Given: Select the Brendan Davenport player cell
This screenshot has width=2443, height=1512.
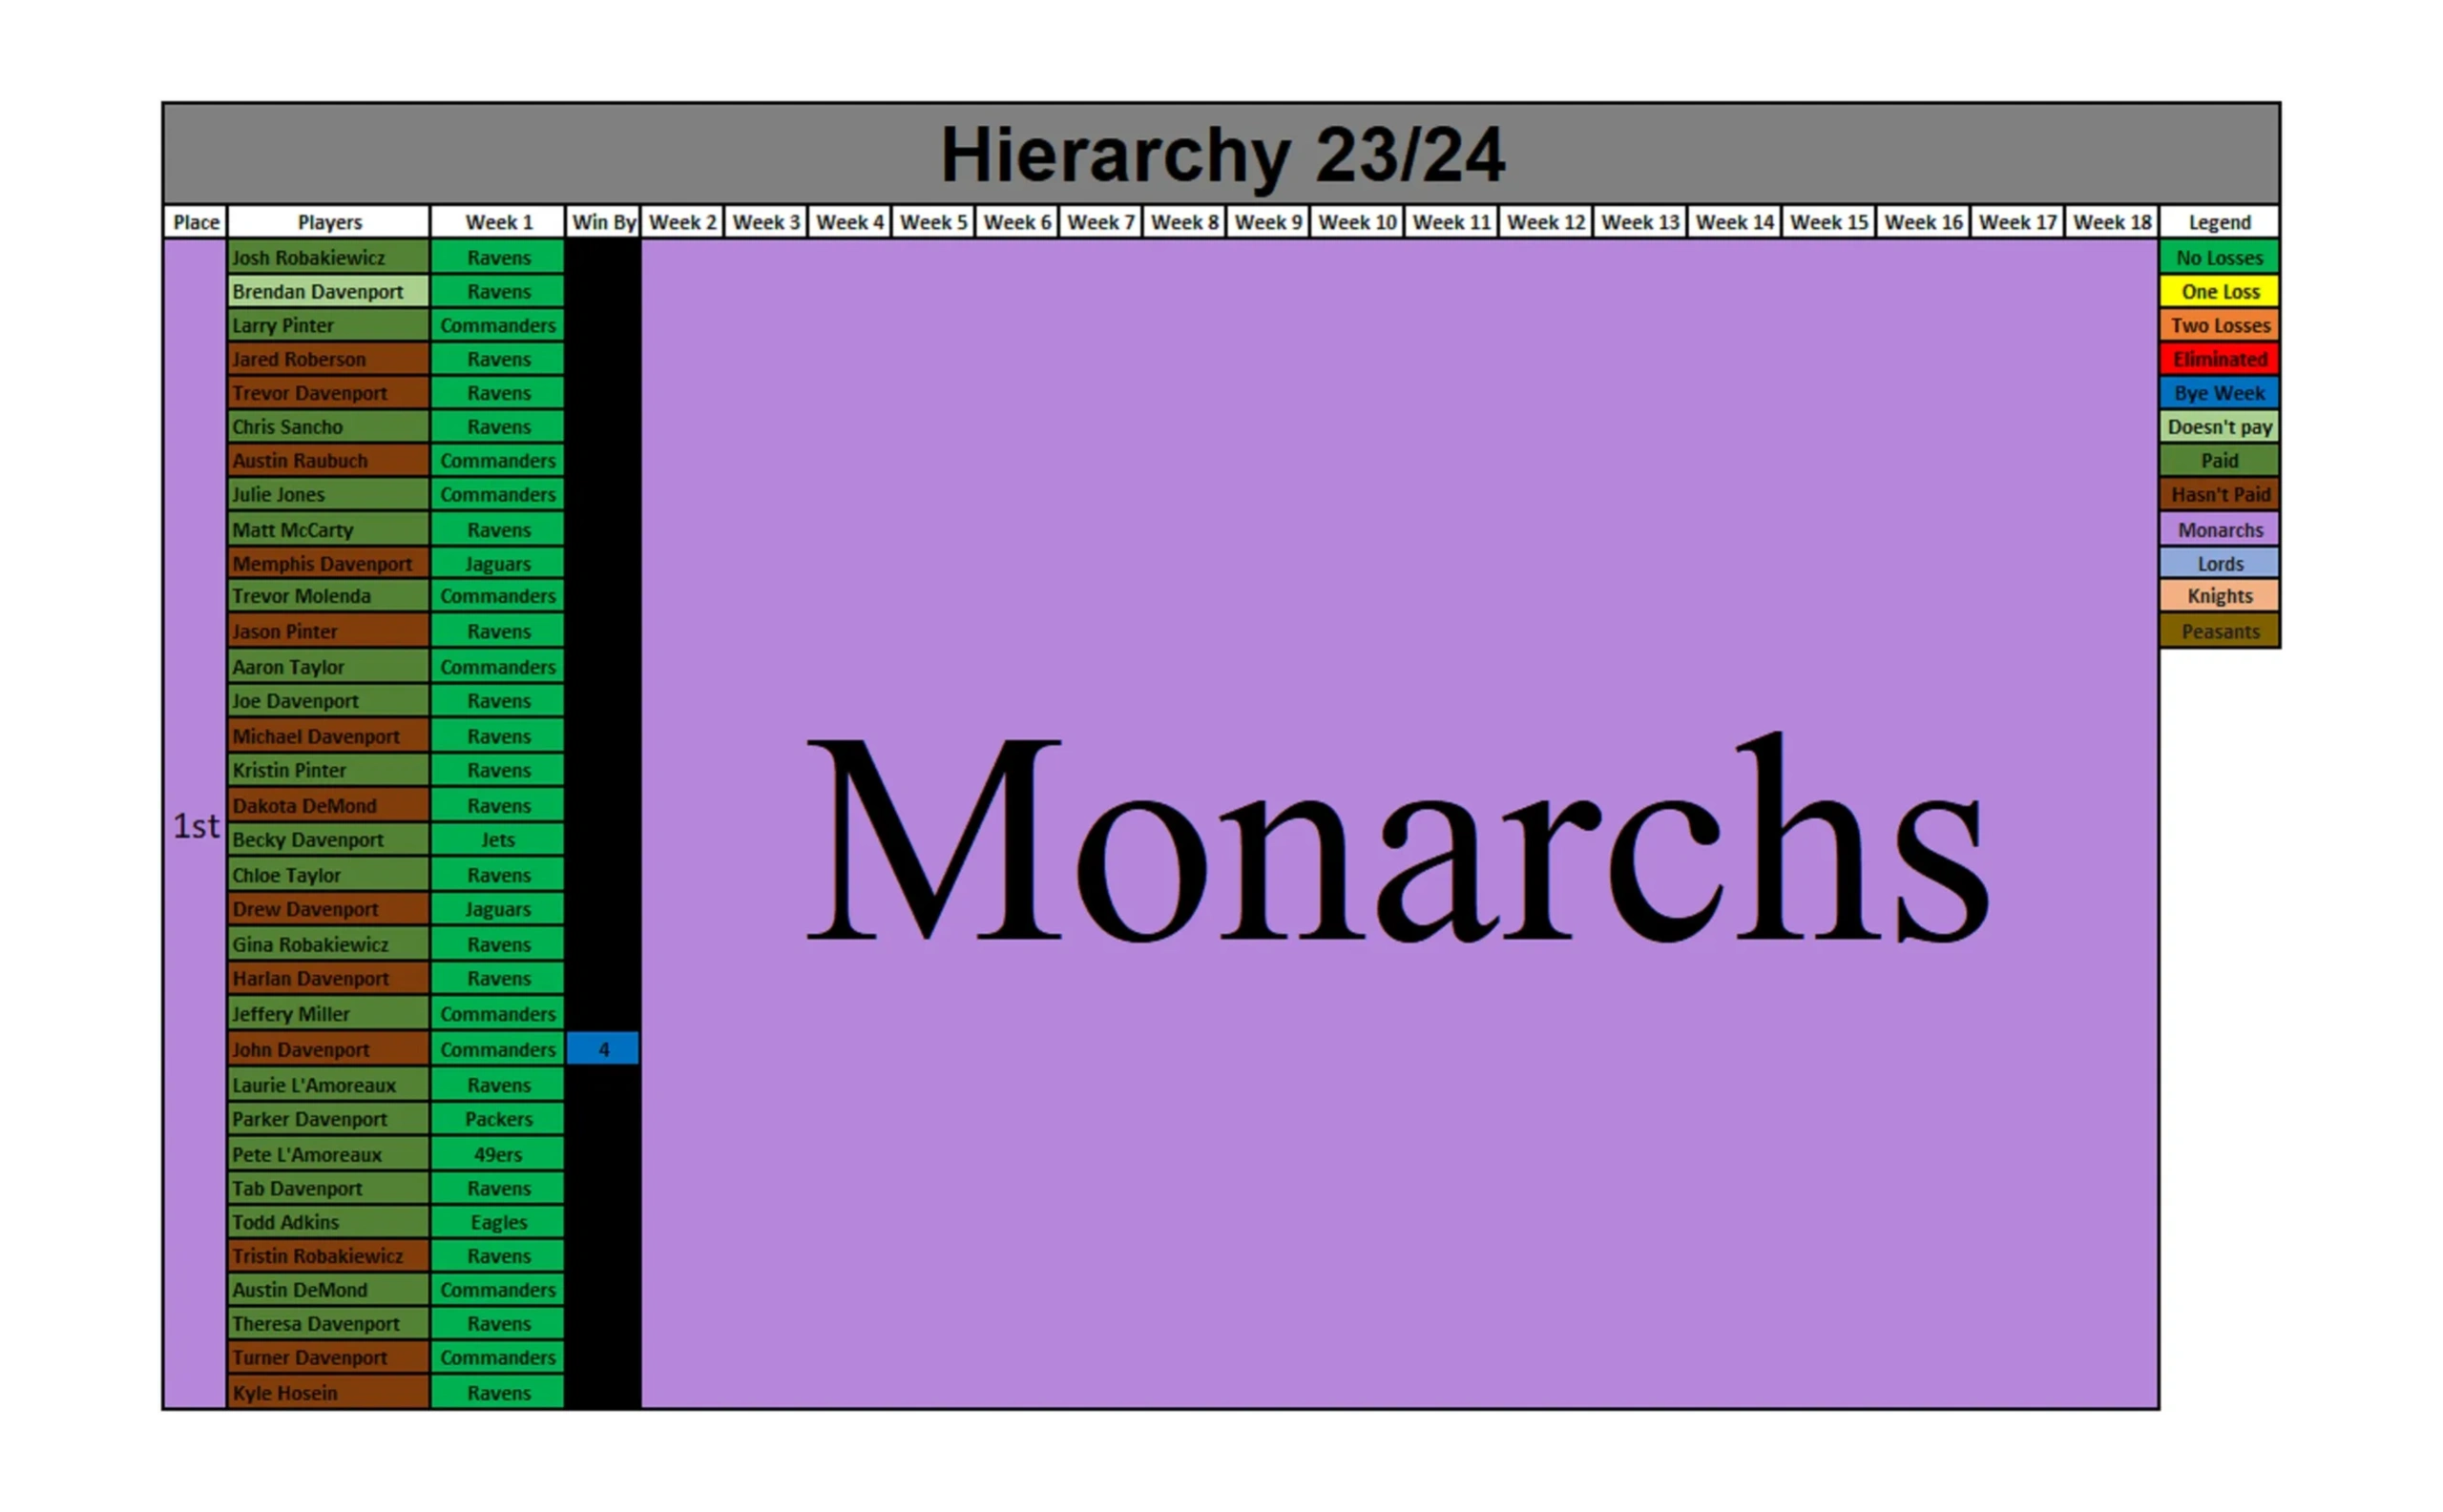Looking at the screenshot, I should [x=328, y=291].
